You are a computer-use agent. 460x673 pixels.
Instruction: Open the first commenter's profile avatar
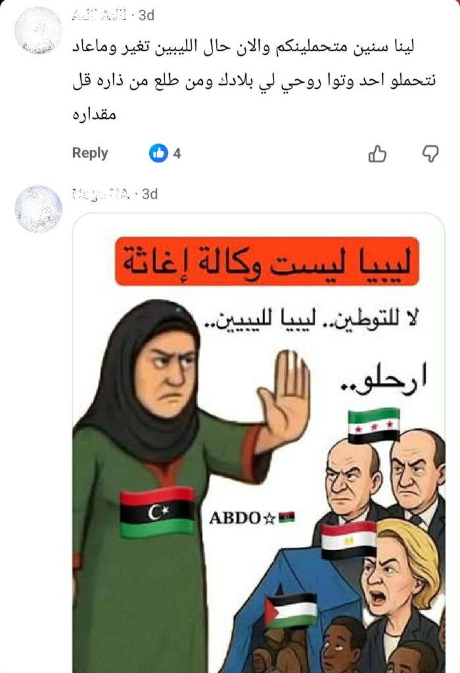39,30
